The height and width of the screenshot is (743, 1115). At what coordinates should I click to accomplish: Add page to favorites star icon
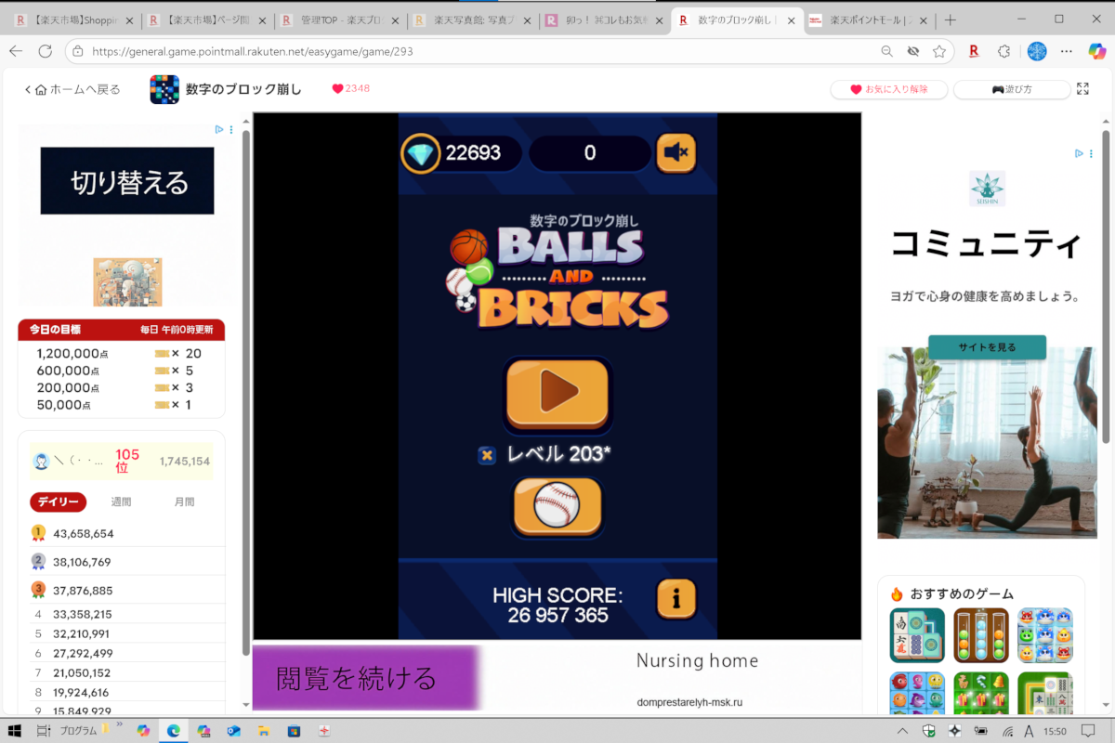(939, 52)
